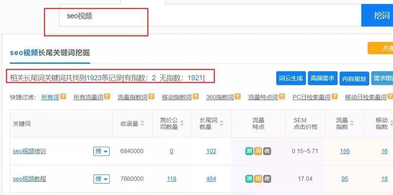Filter by 移动日检索量词
Image resolution: width=393 pixels, height=195 pixels.
coord(366,97)
